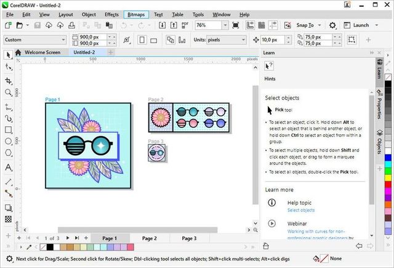Open the Objects docker tab
Image resolution: width=394 pixels, height=268 pixels.
(x=379, y=142)
